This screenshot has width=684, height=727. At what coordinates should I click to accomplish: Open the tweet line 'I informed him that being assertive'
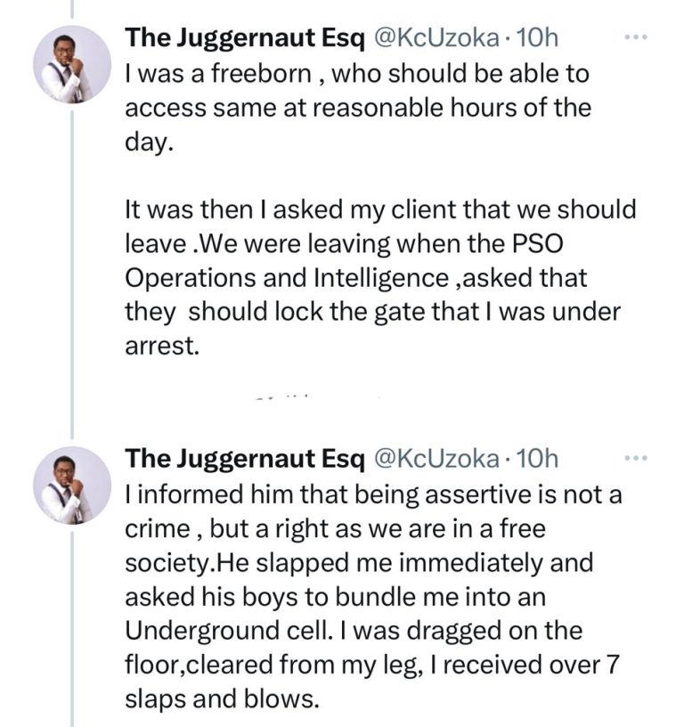pyautogui.click(x=372, y=494)
